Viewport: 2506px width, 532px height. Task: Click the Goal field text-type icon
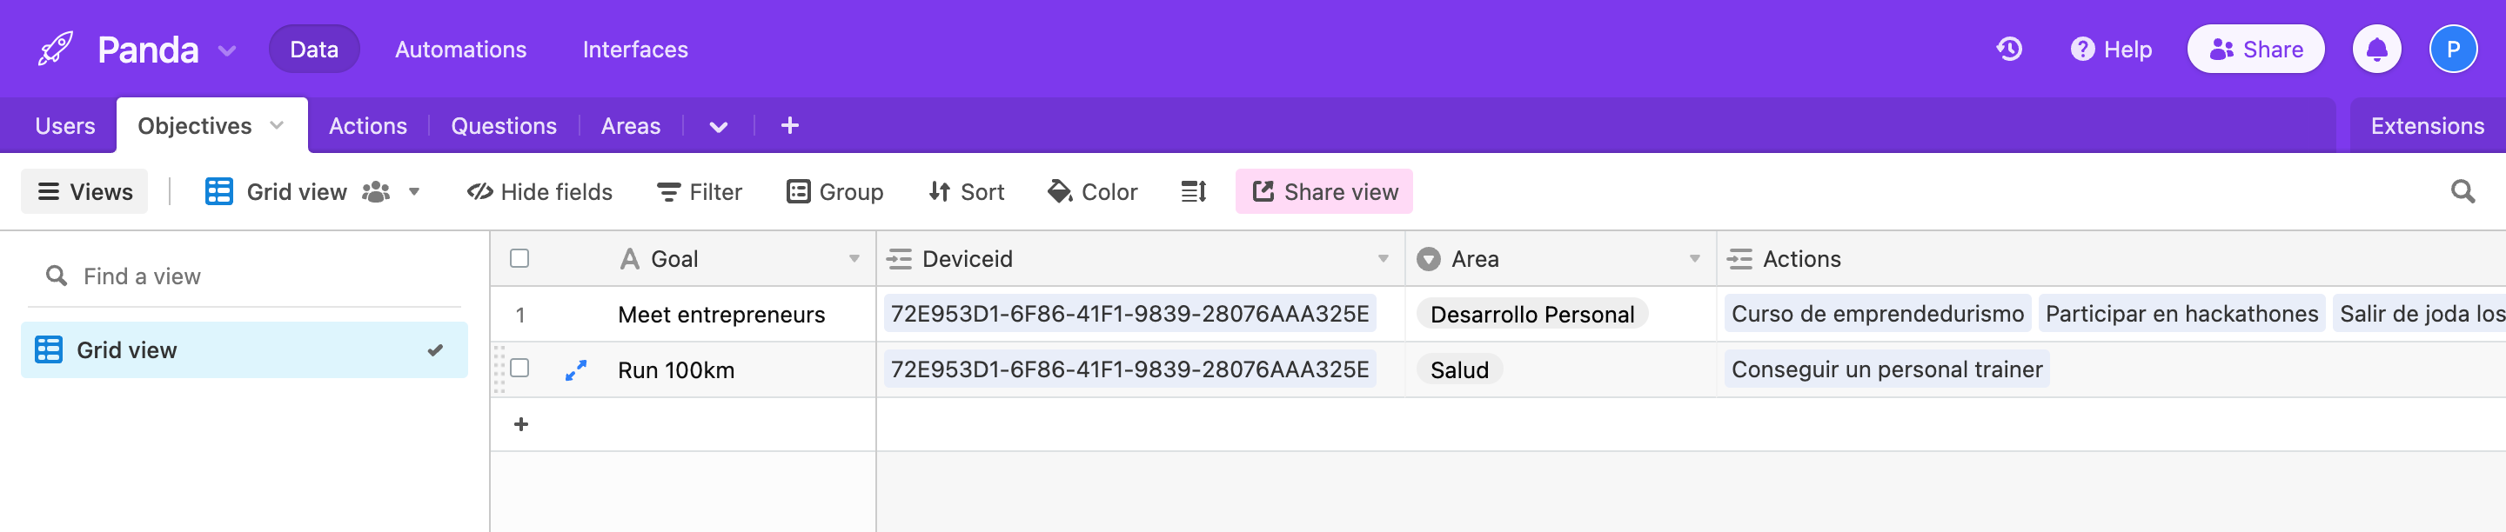[x=629, y=259]
